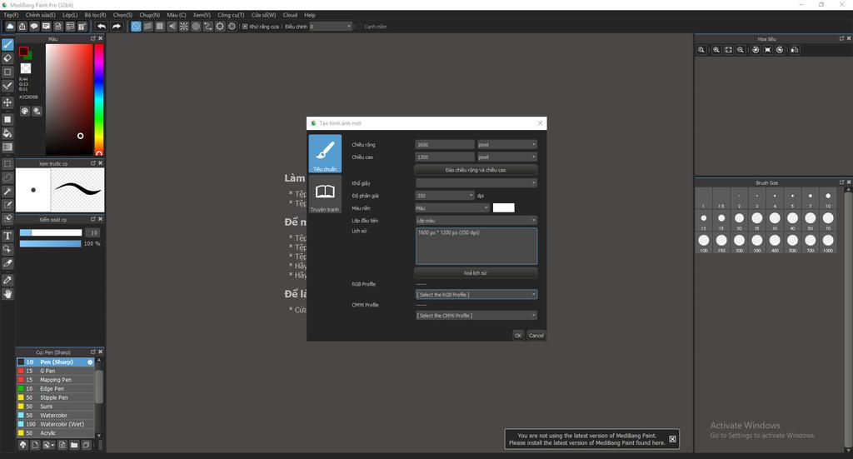Select the Hand pan tool
This screenshot has height=459, width=853.
click(x=7, y=294)
